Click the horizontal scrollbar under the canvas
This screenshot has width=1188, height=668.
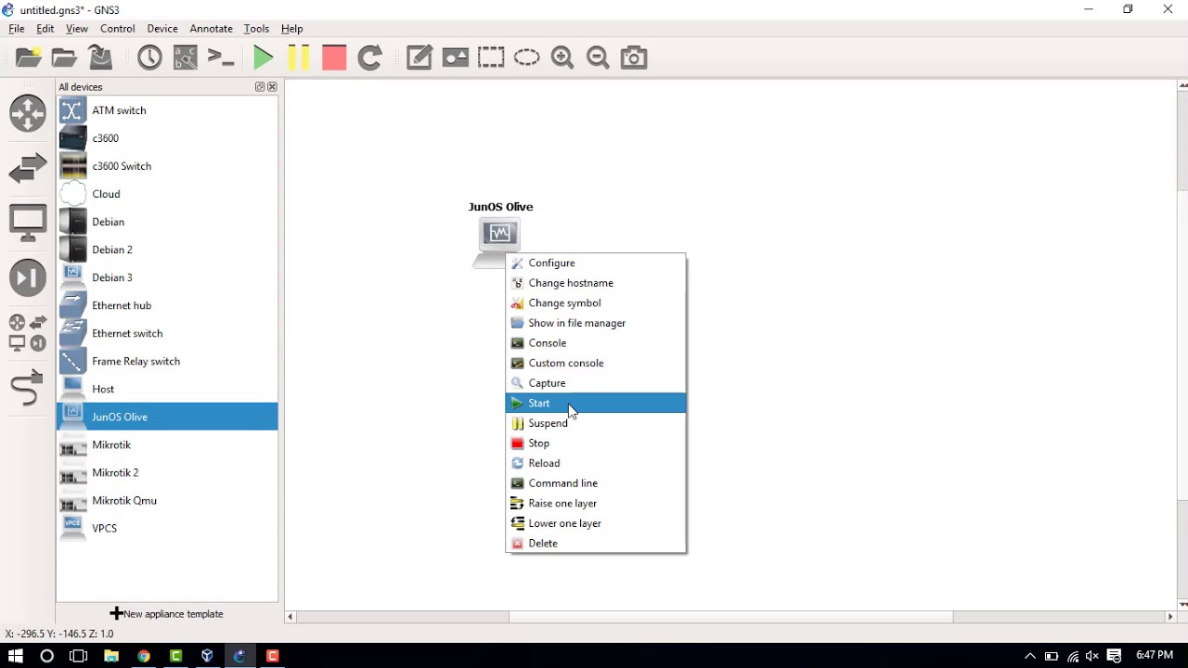point(730,617)
